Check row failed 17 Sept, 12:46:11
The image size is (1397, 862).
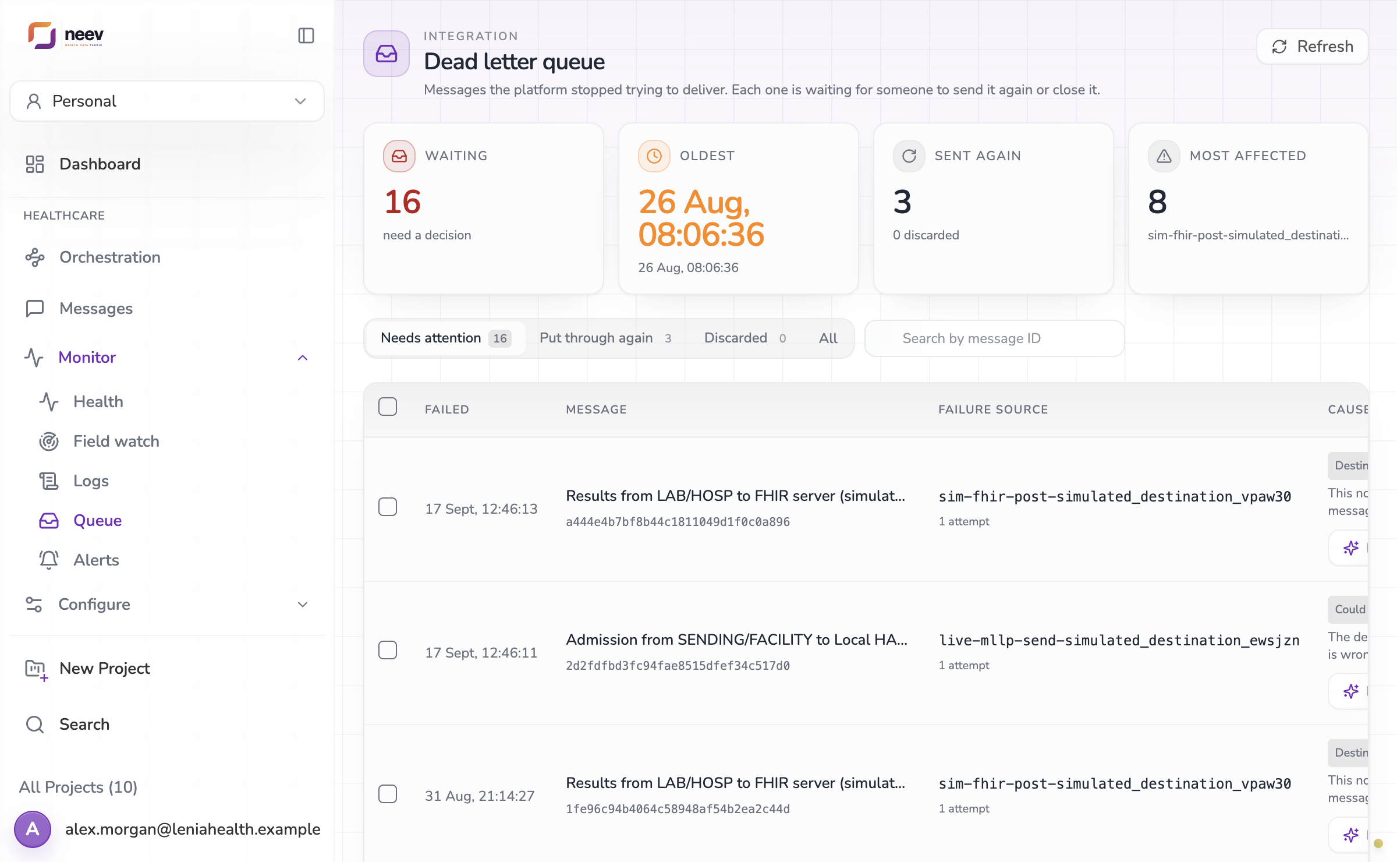[x=388, y=650]
